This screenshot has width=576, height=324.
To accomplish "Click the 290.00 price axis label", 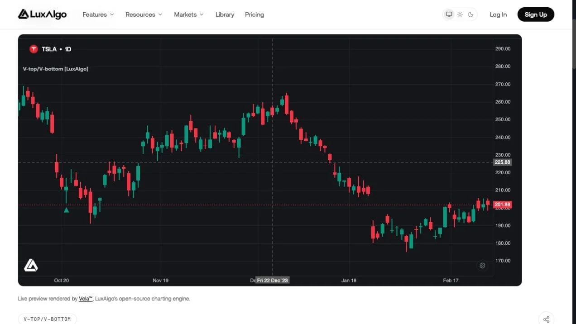I will [x=503, y=49].
